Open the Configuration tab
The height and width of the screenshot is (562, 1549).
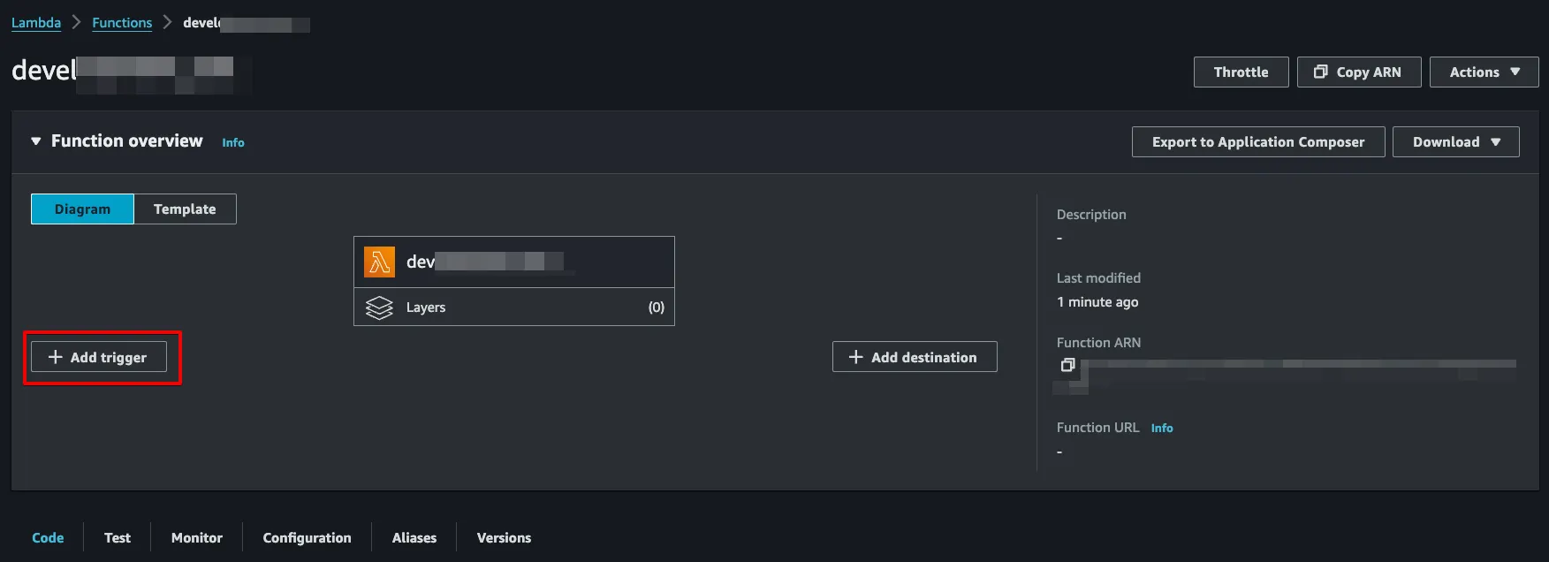tap(307, 537)
